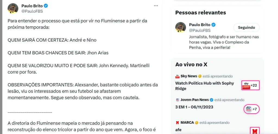This screenshot has width=278, height=134.
Task: Click the Sky News small logo icon
Action: tap(178, 76)
